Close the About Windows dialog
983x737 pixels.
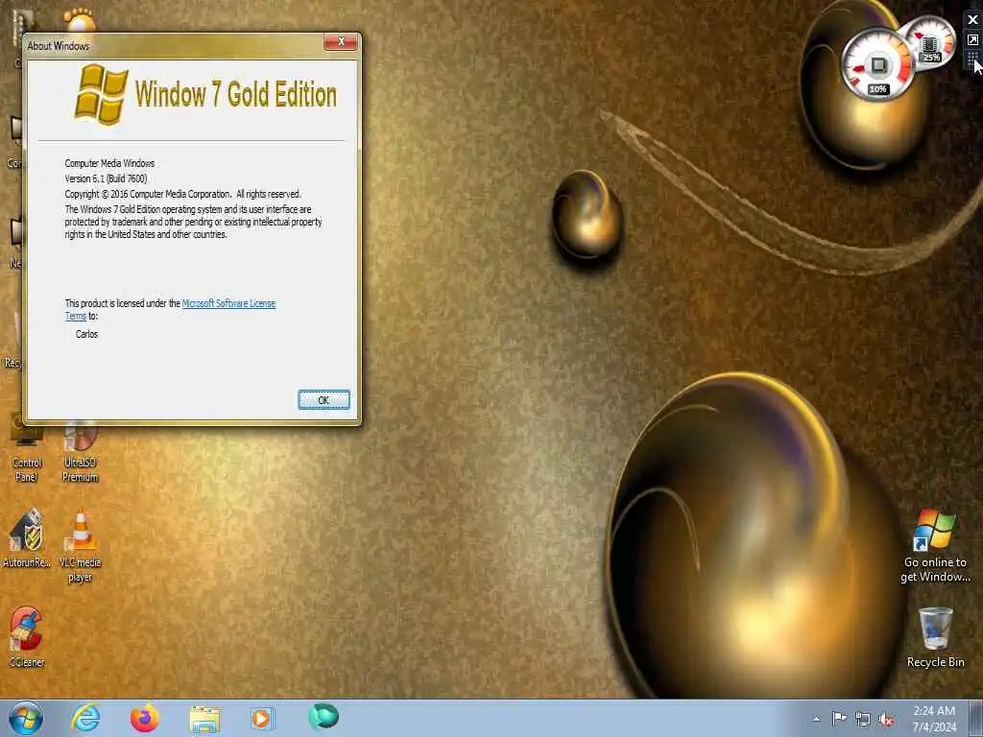tap(341, 41)
